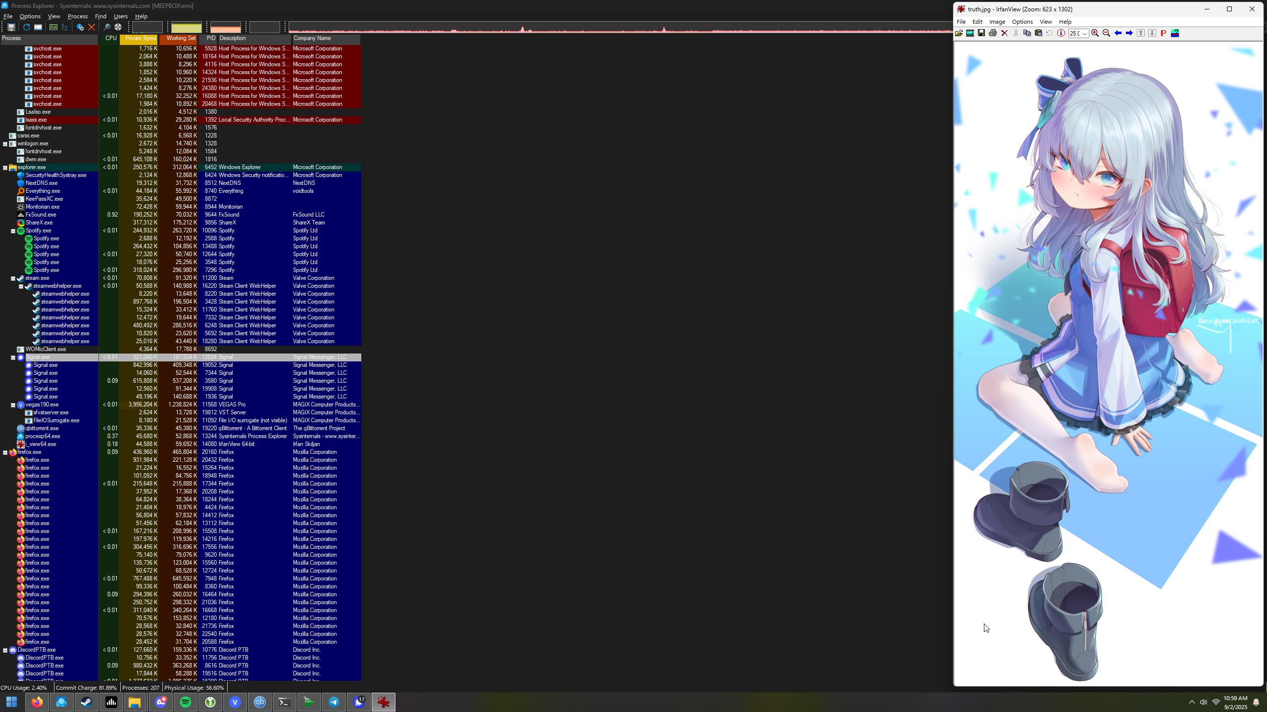Viewport: 1267px width, 712px height.
Task: Click IrfanView's red X Delete file icon
Action: (1004, 33)
